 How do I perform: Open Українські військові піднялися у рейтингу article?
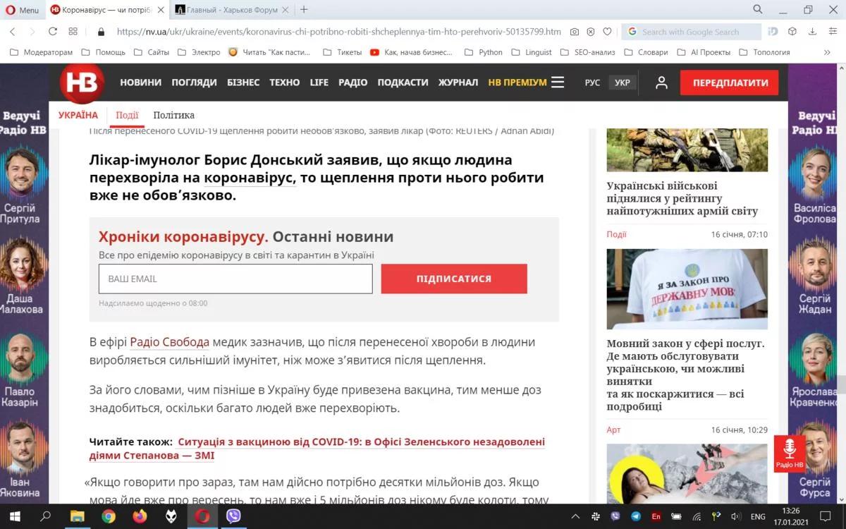pyautogui.click(x=682, y=198)
